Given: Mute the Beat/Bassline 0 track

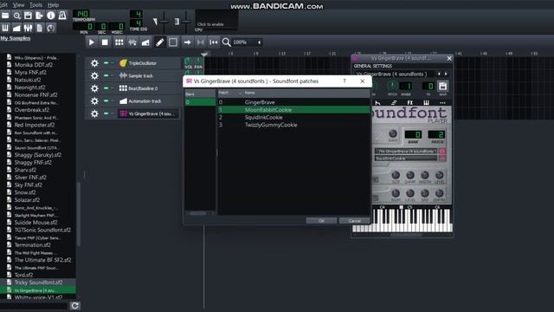Looking at the screenshot, I should (x=106, y=88).
